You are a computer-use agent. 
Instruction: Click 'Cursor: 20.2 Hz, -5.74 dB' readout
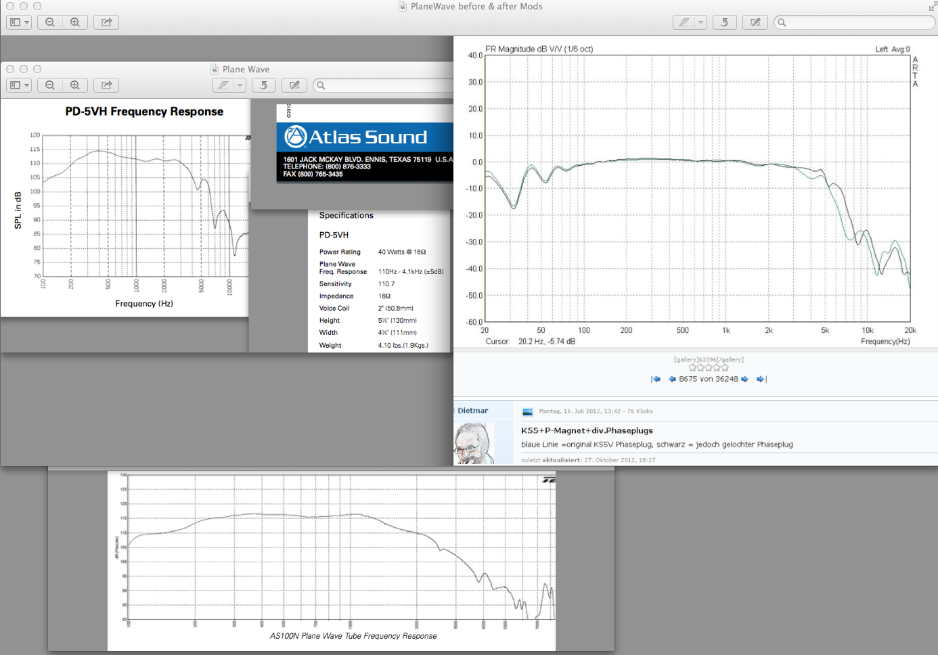click(531, 342)
